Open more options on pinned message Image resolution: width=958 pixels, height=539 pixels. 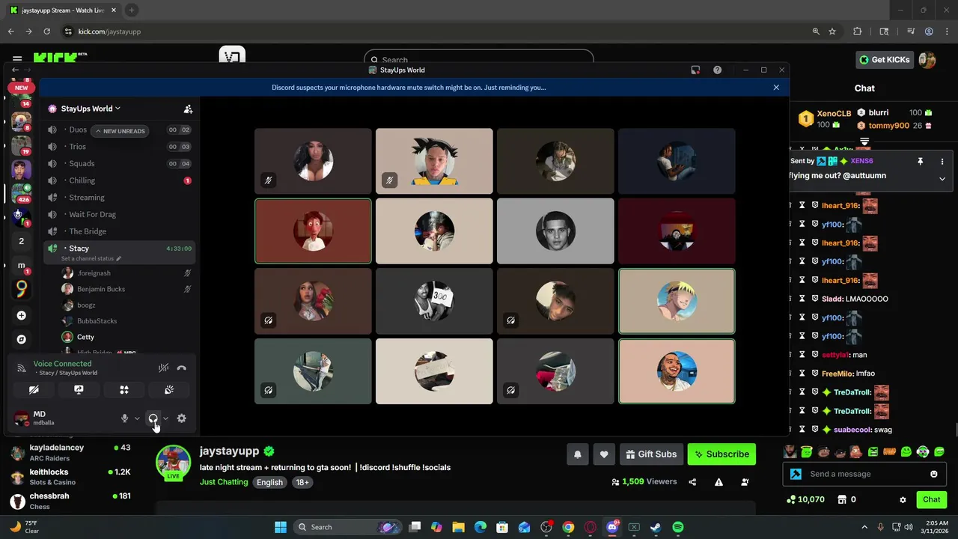(x=942, y=161)
